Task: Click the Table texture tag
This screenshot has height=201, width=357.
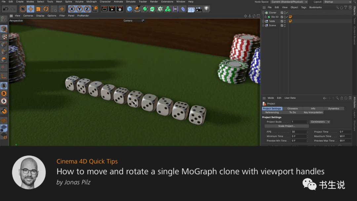Action: [x=291, y=21]
